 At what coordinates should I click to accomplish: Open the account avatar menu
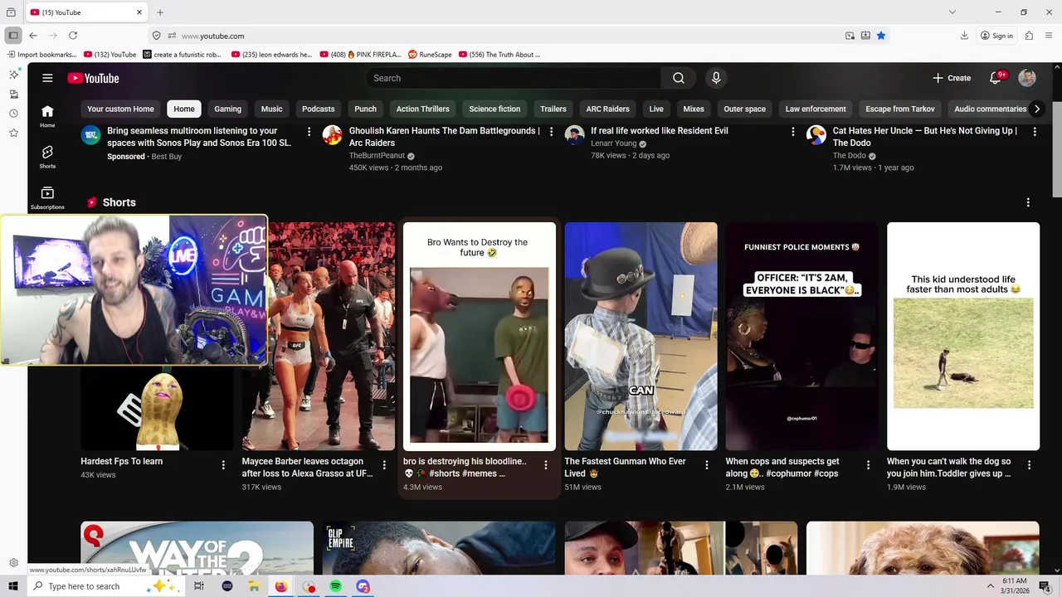click(x=1027, y=78)
